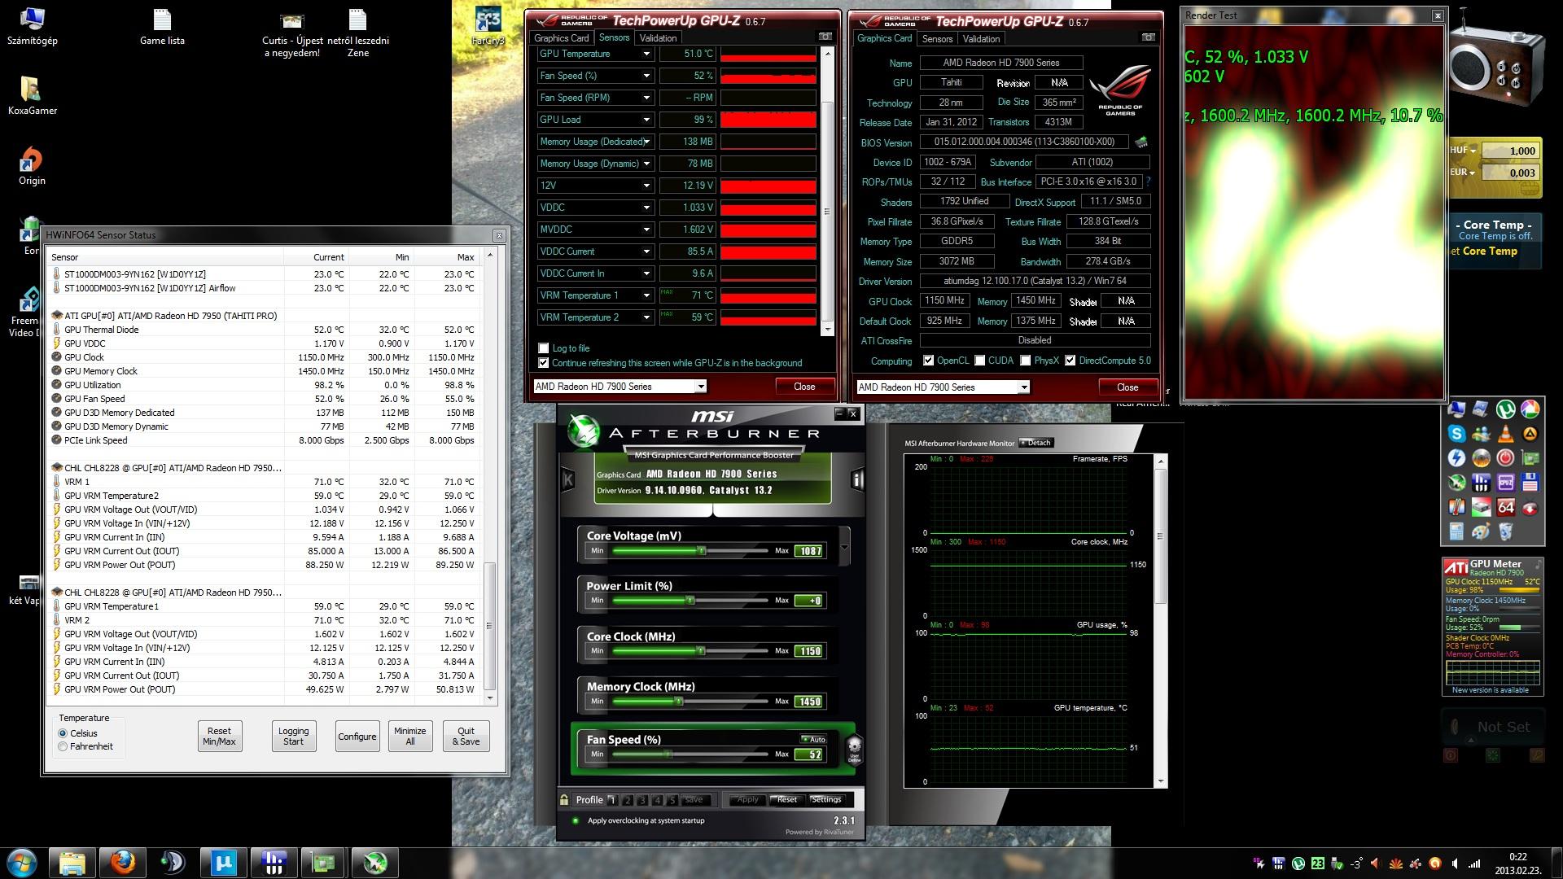This screenshot has width=1563, height=879.
Task: Launch uTorrent from sidebar launcher gadget
Action: pyautogui.click(x=1506, y=409)
